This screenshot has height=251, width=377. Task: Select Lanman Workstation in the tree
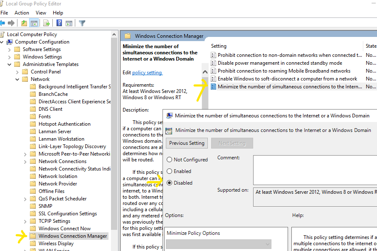(x=62, y=139)
